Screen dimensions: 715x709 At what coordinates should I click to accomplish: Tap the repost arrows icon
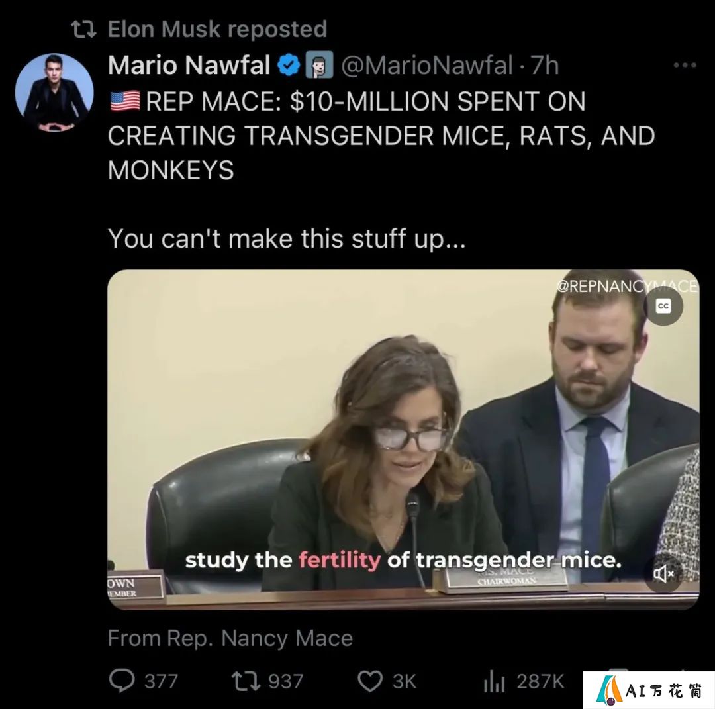point(246,681)
